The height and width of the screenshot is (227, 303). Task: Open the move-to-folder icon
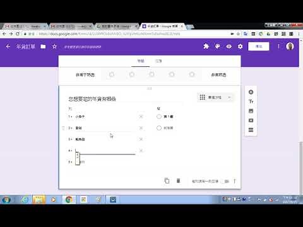coord(43,47)
